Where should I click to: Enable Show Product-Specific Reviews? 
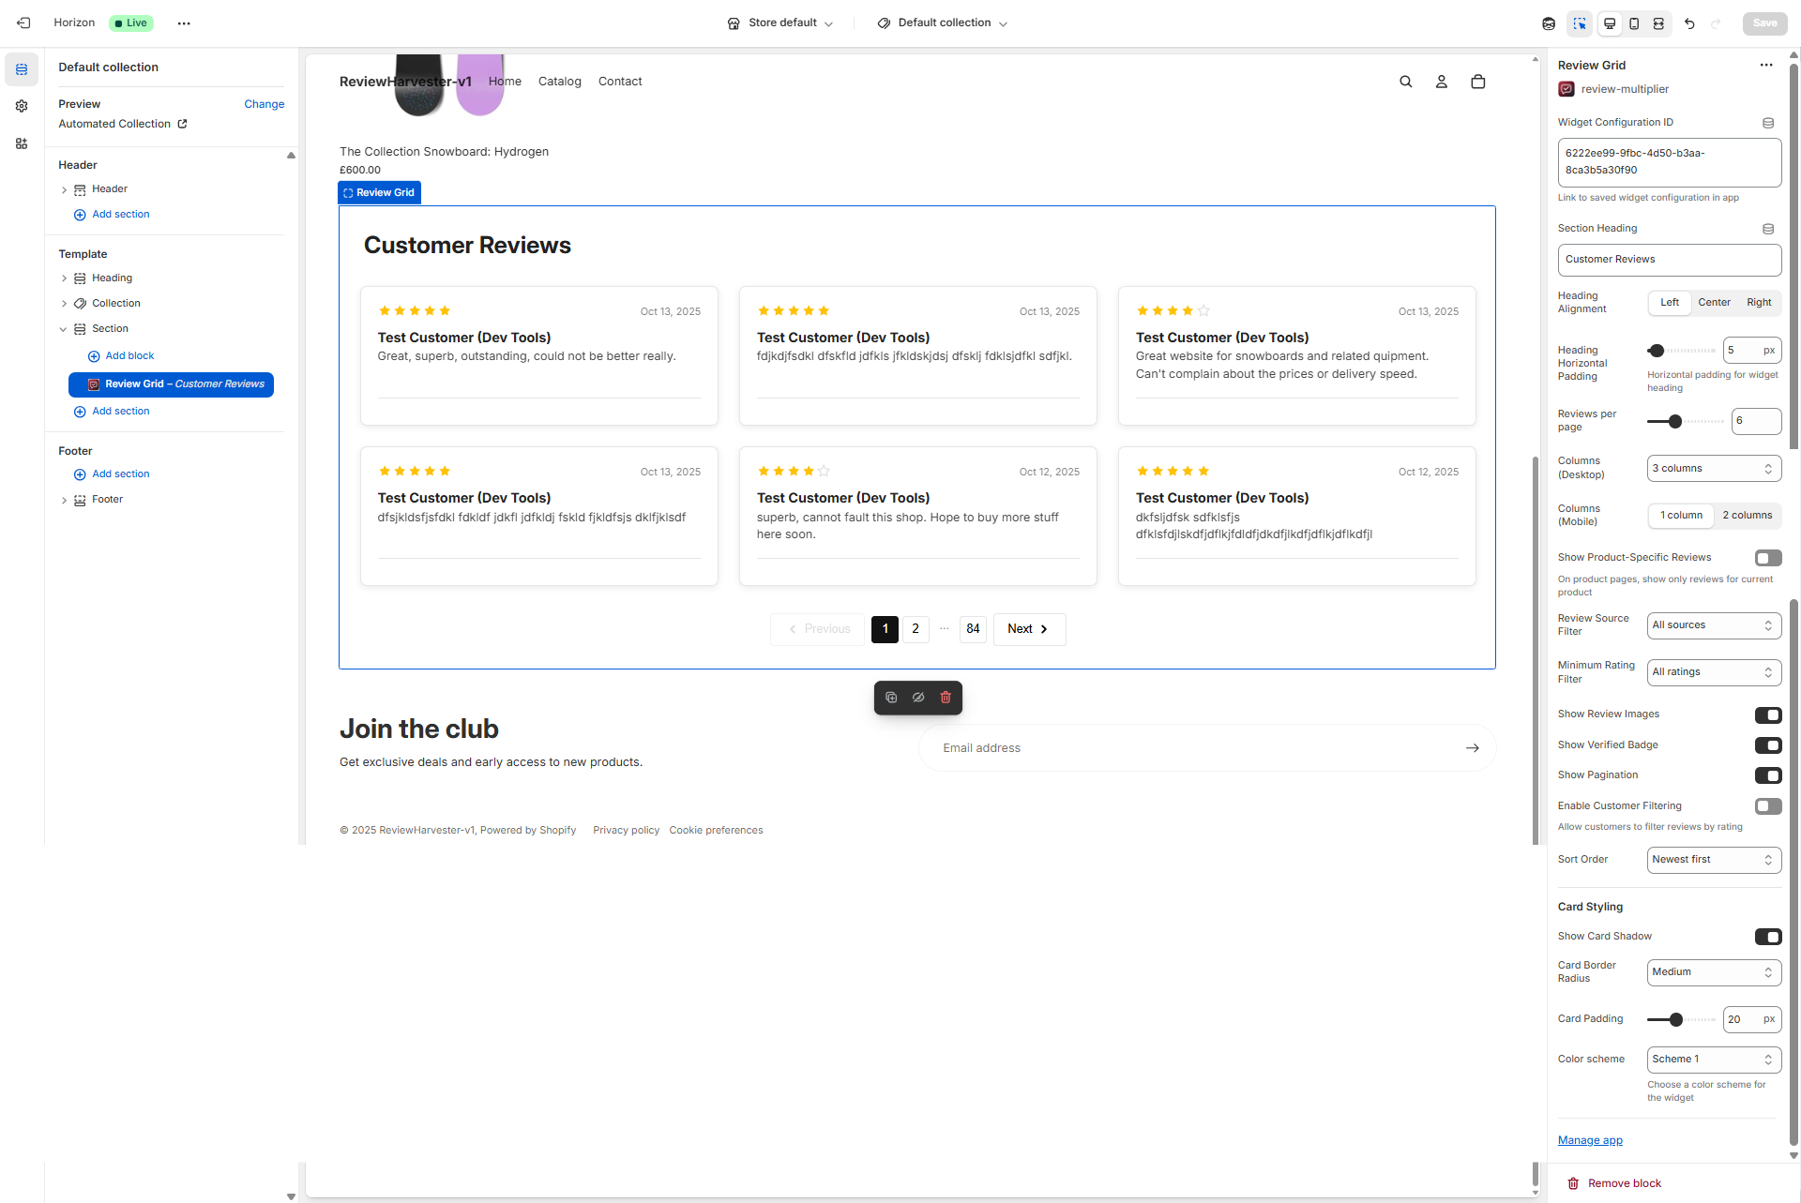click(1769, 558)
